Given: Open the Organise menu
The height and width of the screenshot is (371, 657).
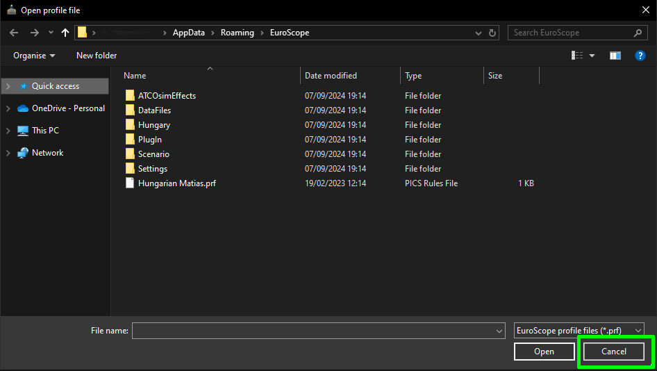Looking at the screenshot, I should [34, 56].
